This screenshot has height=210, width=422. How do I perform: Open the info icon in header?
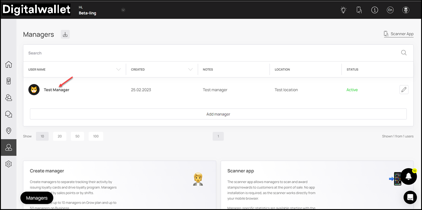pos(375,10)
